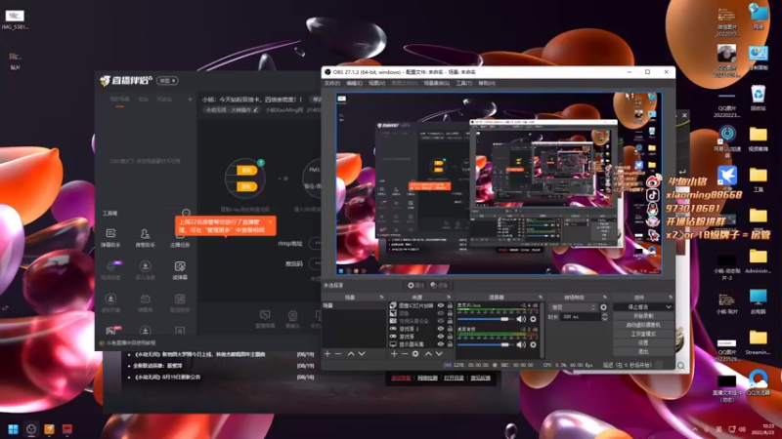Pop out the Controls dock panel
The width and height of the screenshot is (782, 439).
coord(670,298)
